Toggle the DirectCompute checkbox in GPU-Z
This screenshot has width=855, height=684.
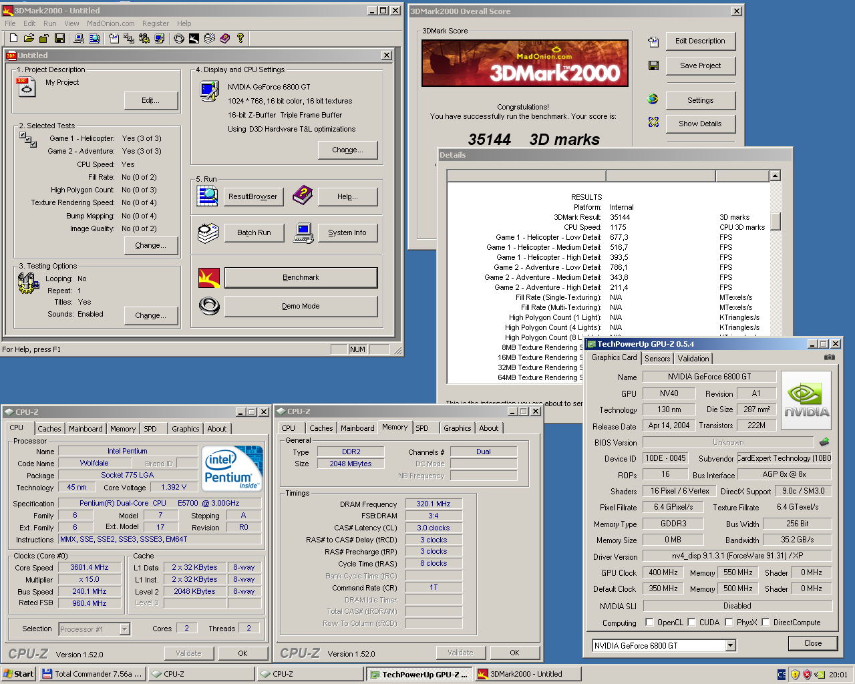(x=765, y=622)
